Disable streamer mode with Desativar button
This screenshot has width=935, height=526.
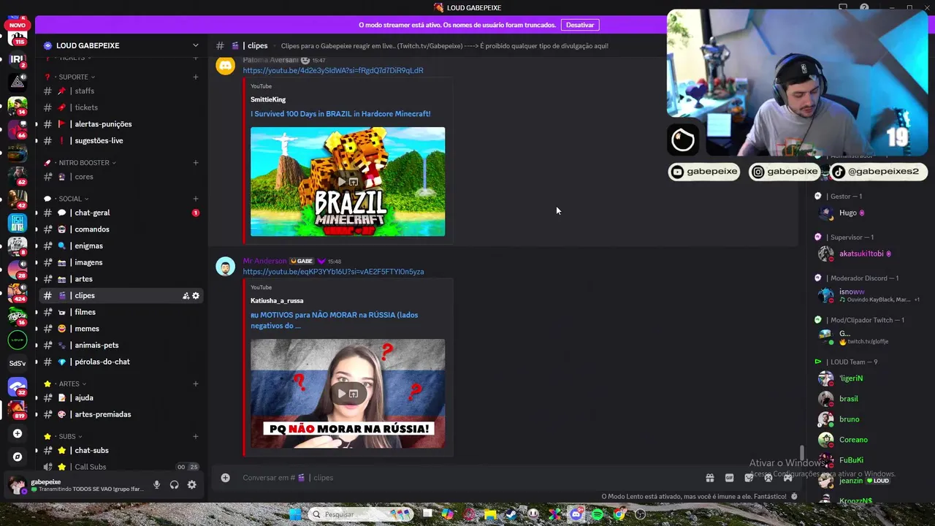[580, 25]
